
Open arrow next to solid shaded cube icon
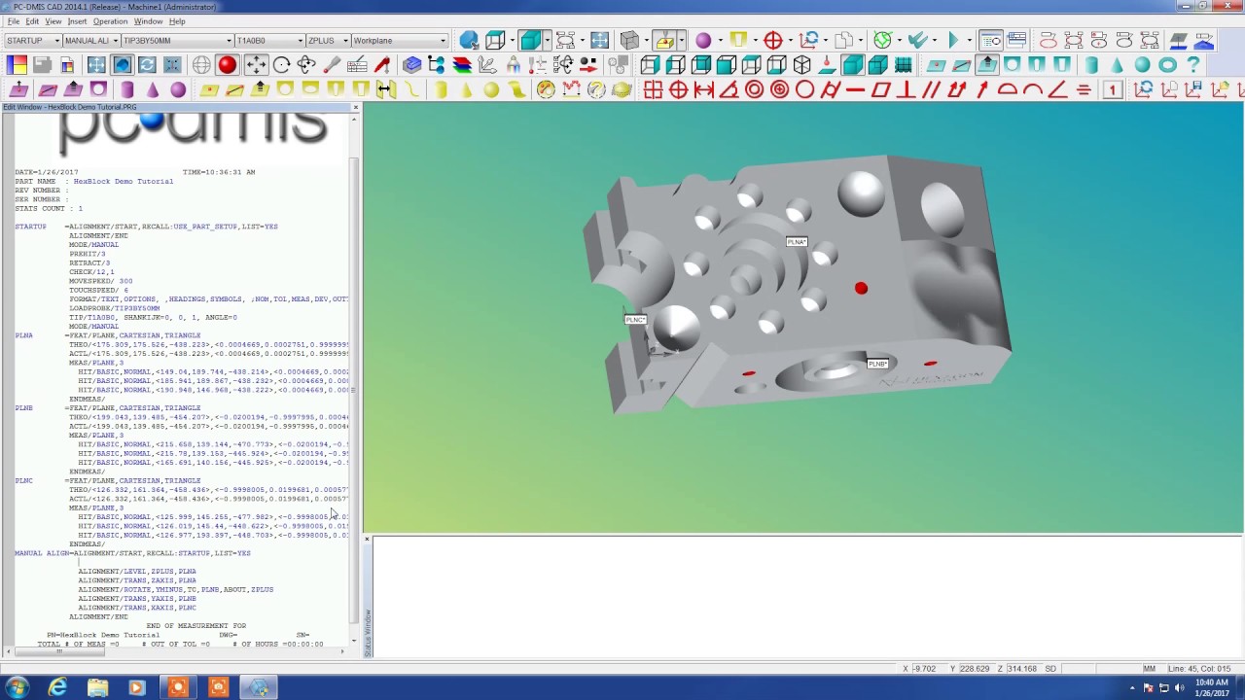tap(548, 41)
